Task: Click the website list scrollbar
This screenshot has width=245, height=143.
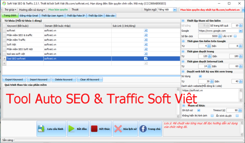Action: (241, 95)
